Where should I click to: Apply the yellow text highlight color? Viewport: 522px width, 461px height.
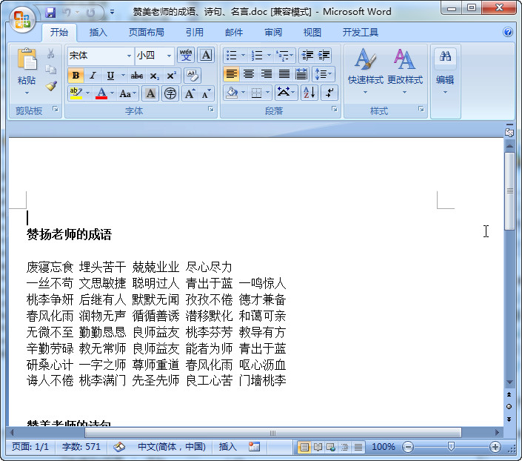pos(76,93)
